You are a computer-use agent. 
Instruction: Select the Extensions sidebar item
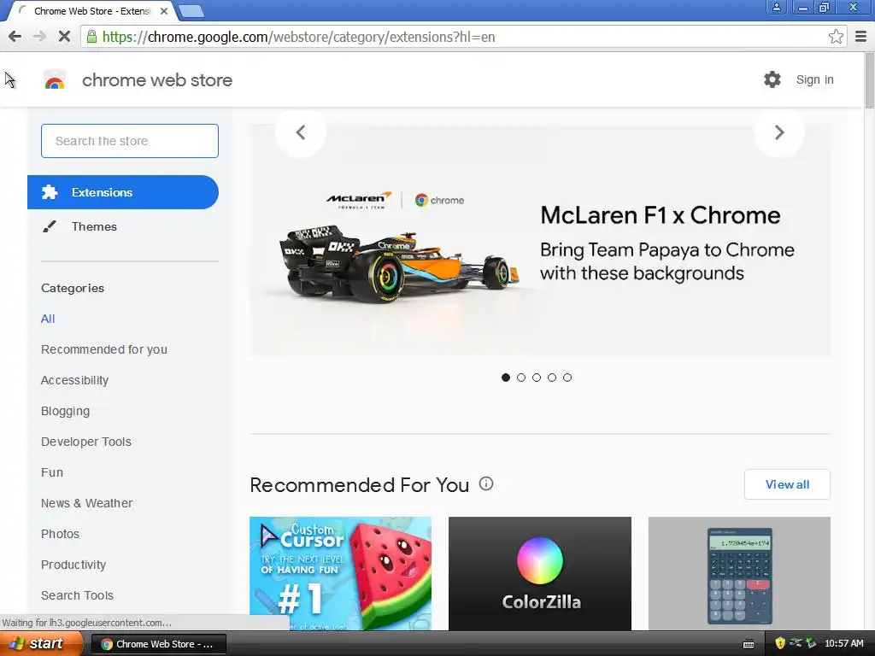coord(123,192)
